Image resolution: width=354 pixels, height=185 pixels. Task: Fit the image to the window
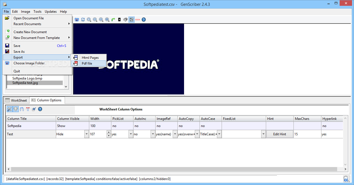pos(107,20)
